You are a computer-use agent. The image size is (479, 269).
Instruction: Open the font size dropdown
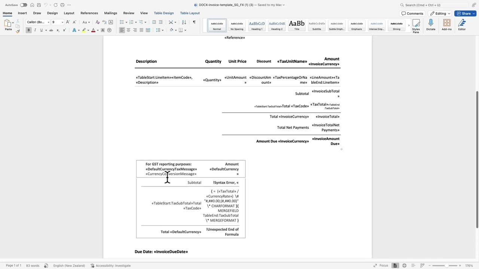58,22
